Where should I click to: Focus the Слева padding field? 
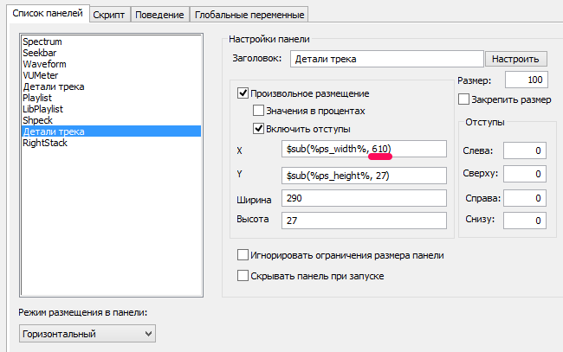[524, 151]
